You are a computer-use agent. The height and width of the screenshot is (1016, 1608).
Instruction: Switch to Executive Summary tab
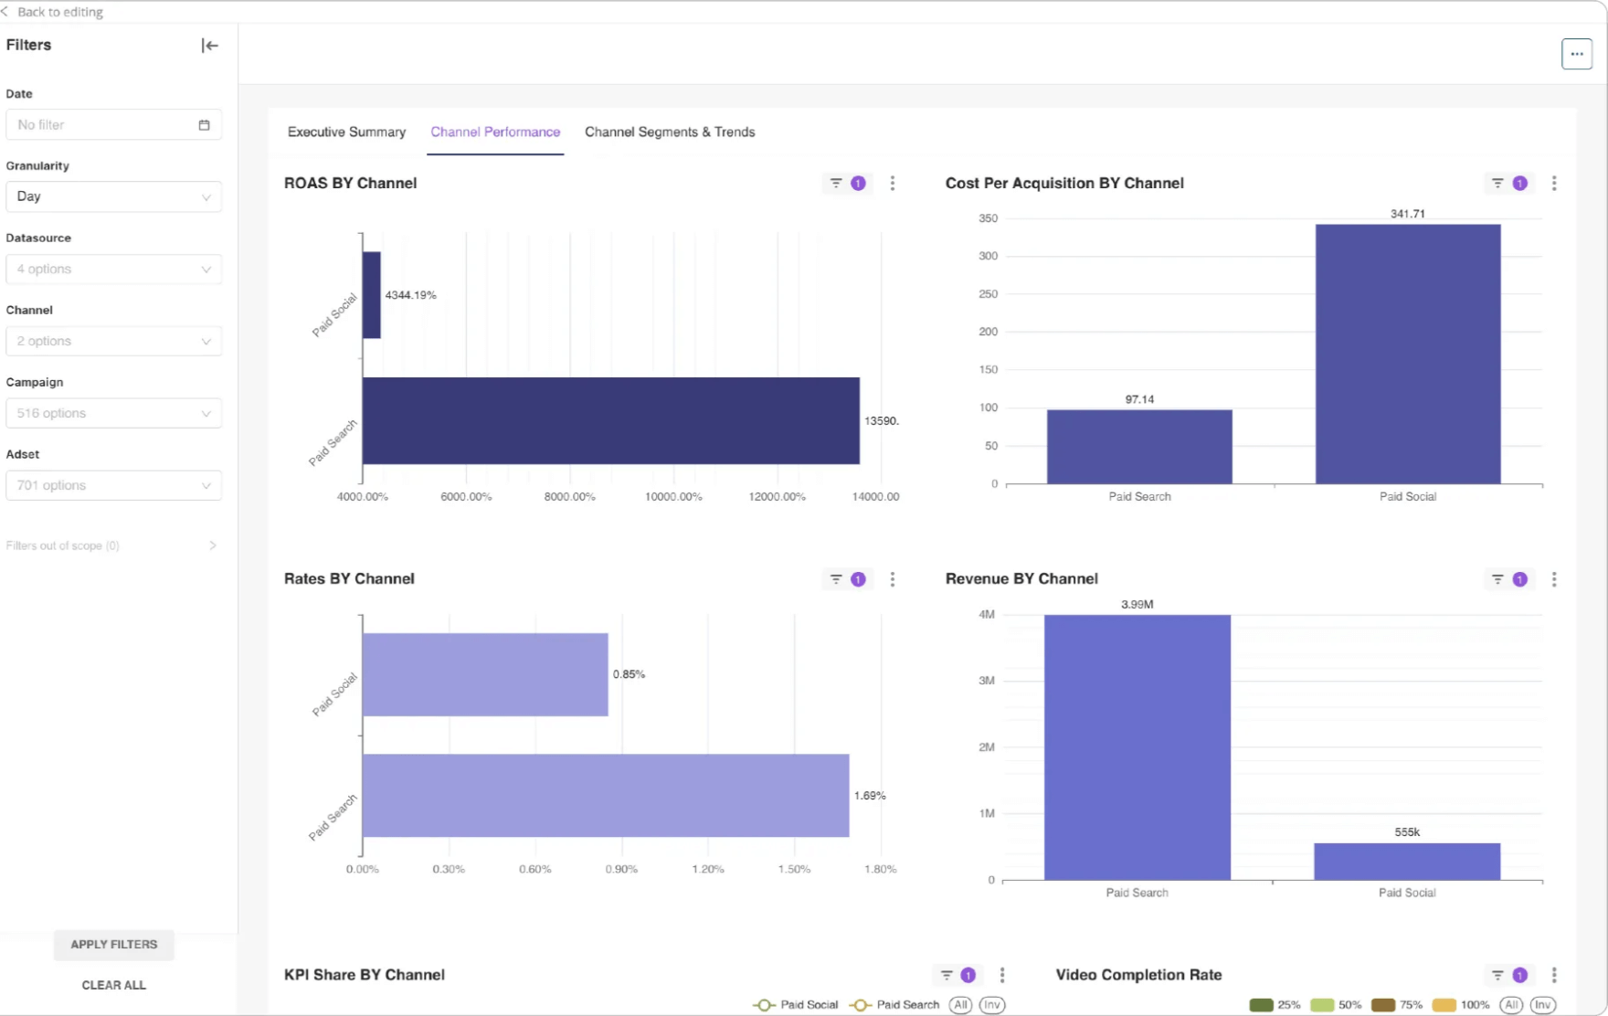(x=346, y=132)
